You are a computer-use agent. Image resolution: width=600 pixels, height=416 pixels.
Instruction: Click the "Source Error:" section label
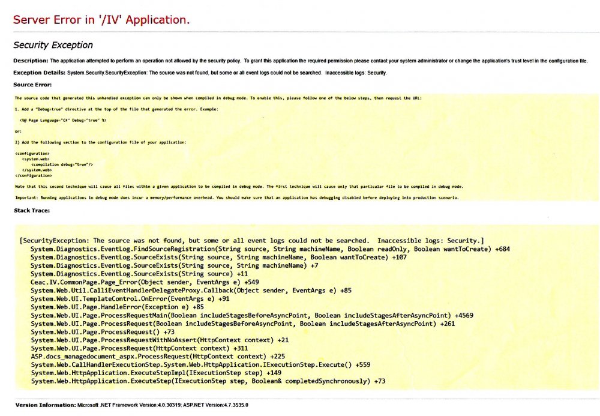32,85
